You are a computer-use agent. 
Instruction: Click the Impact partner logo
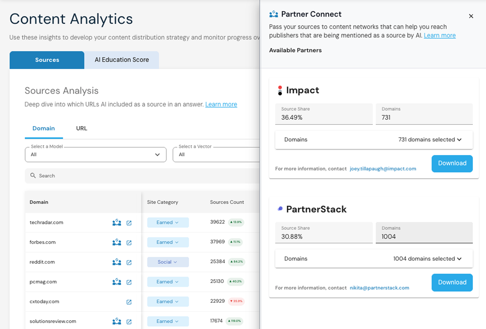280,90
